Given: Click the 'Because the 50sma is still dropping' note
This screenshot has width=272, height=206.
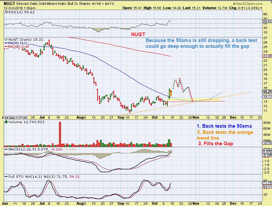Looking at the screenshot, I should tap(201, 43).
